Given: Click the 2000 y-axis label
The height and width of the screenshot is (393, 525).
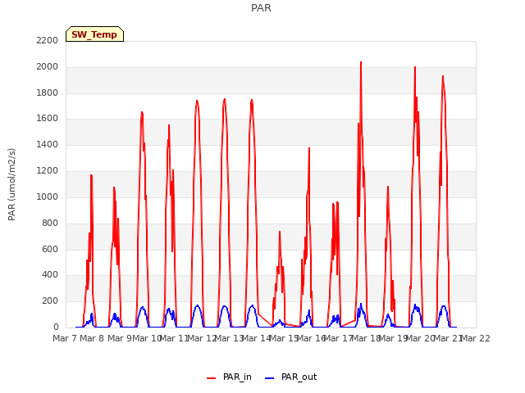Looking at the screenshot, I should (48, 67).
